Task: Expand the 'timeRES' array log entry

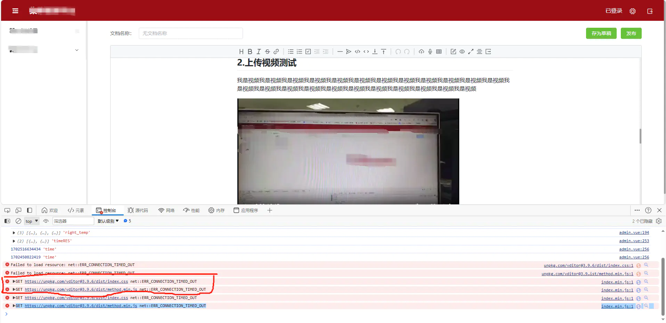Action: 14,241
